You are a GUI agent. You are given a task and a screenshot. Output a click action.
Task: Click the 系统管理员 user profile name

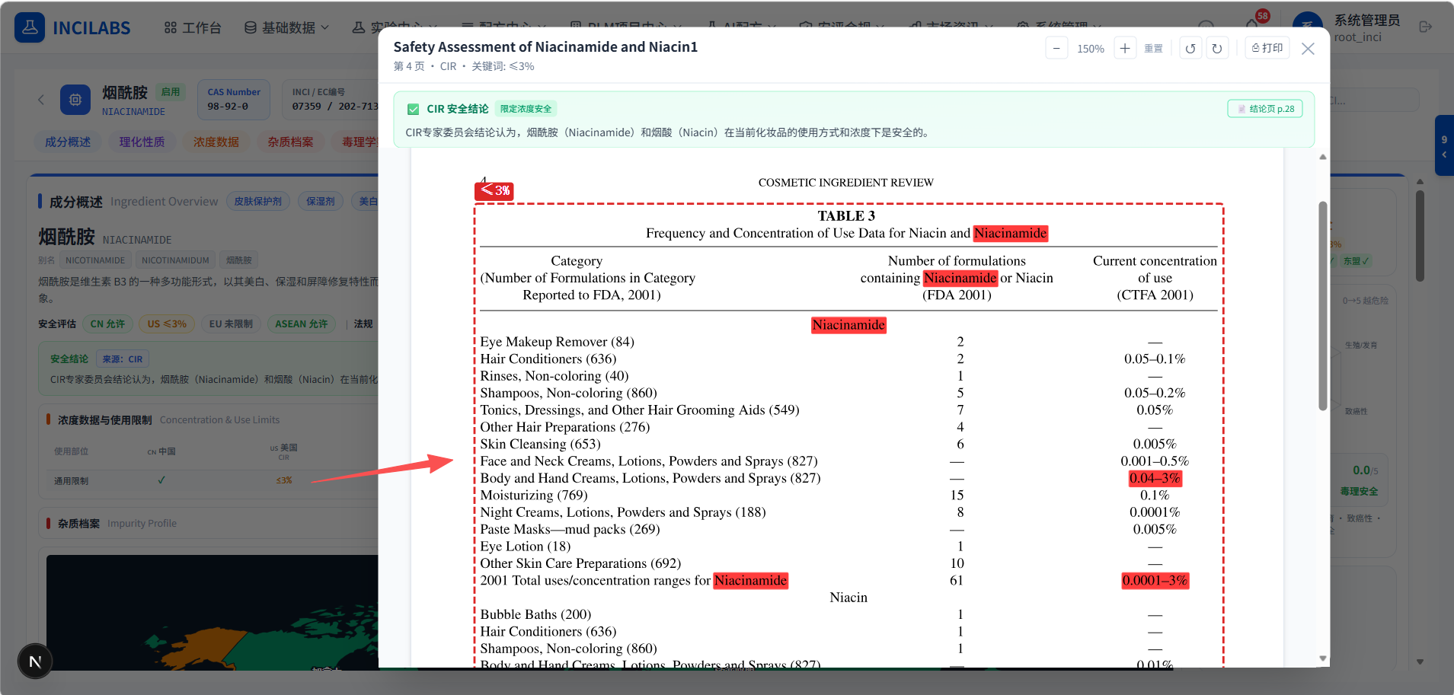1366,21
